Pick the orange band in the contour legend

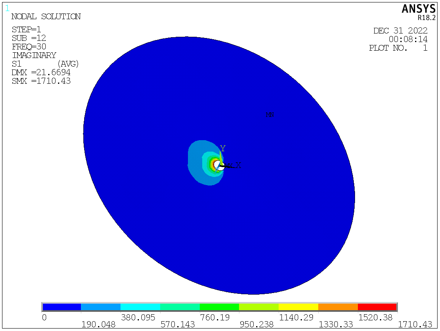(x=337, y=307)
